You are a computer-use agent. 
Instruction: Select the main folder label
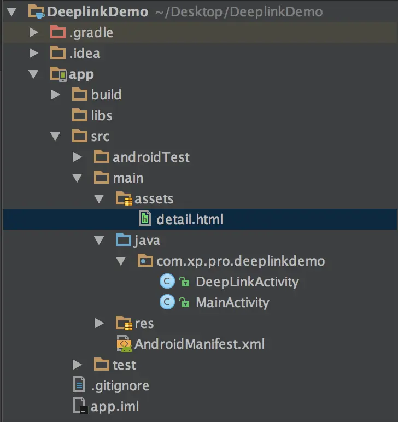tap(128, 178)
